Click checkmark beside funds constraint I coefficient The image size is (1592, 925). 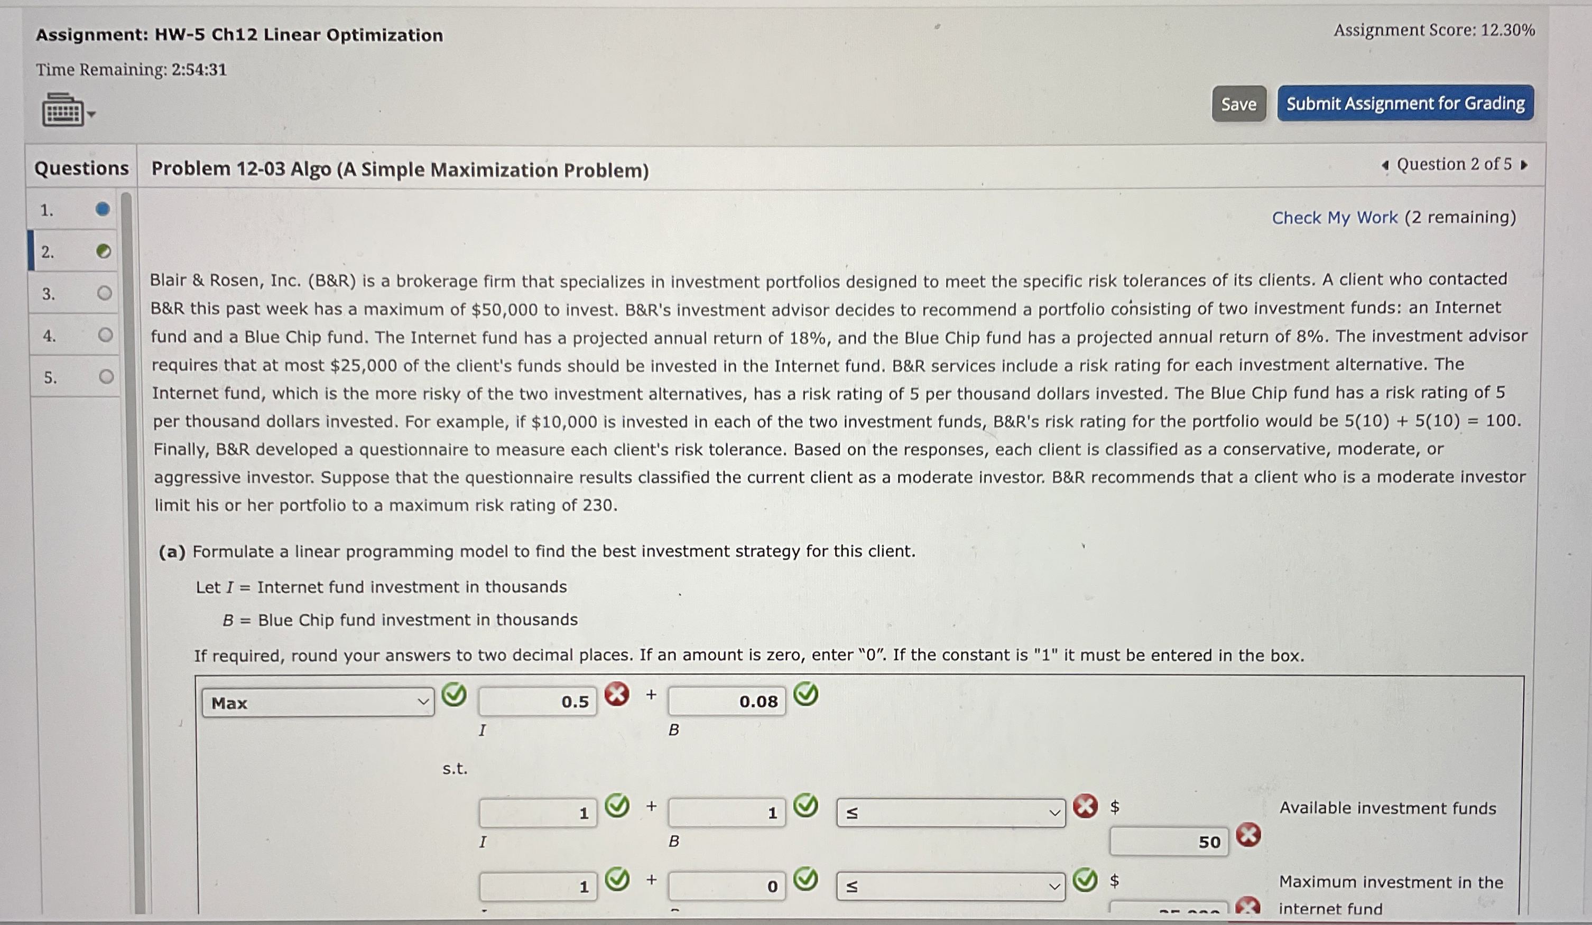pos(617,806)
